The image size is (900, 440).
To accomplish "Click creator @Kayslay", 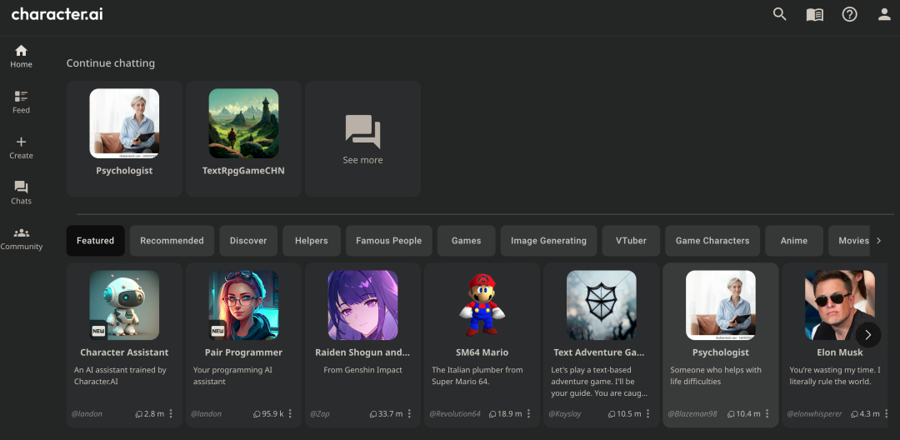I will click(565, 413).
